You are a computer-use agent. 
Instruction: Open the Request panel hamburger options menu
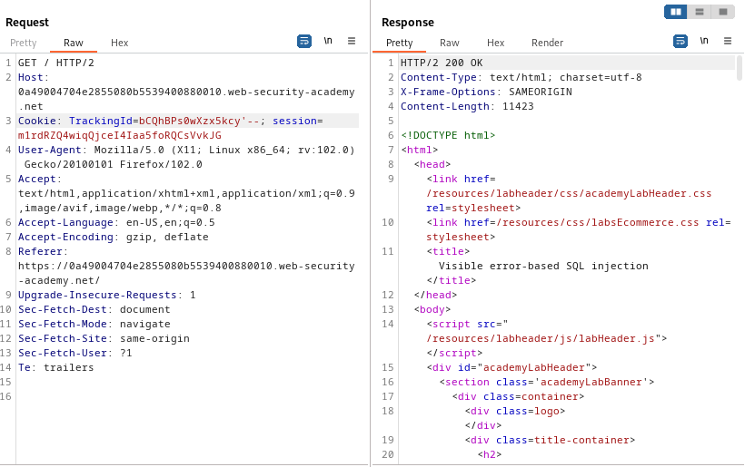coord(352,41)
